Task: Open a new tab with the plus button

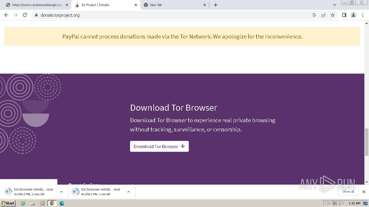Action: click(x=216, y=5)
